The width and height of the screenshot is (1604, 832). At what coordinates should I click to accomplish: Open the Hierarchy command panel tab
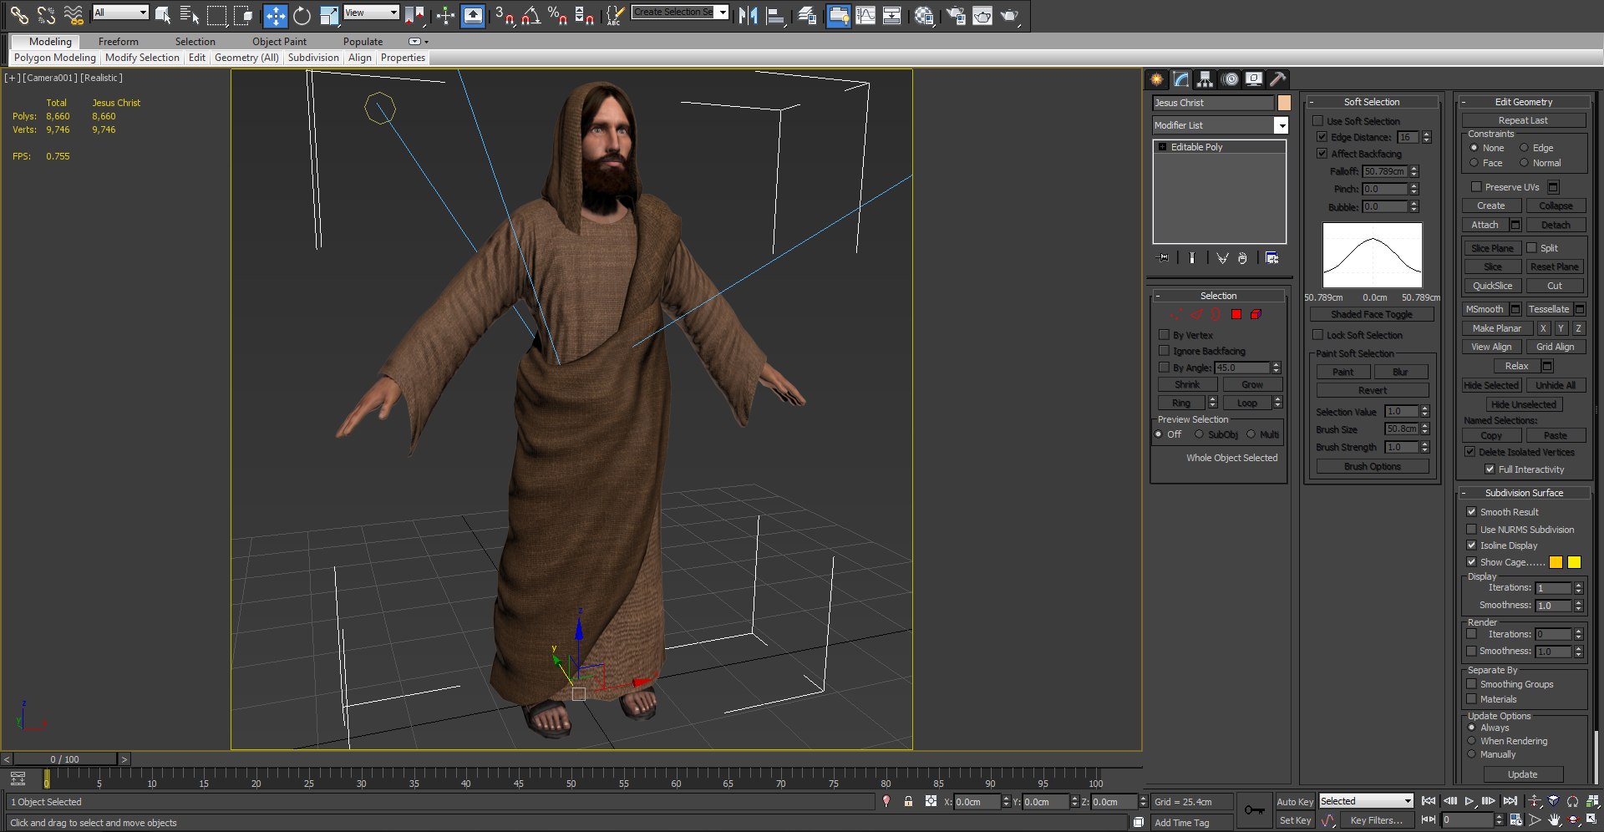(1205, 79)
